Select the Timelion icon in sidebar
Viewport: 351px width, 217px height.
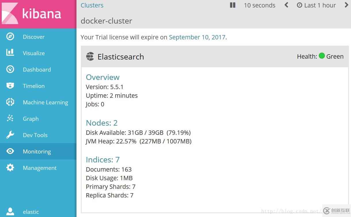point(10,86)
